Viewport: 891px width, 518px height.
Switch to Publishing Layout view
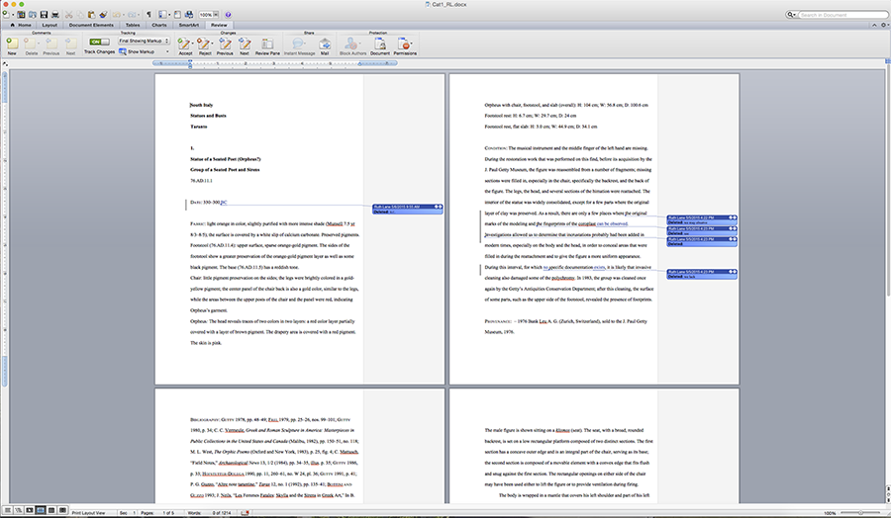[x=30, y=511]
